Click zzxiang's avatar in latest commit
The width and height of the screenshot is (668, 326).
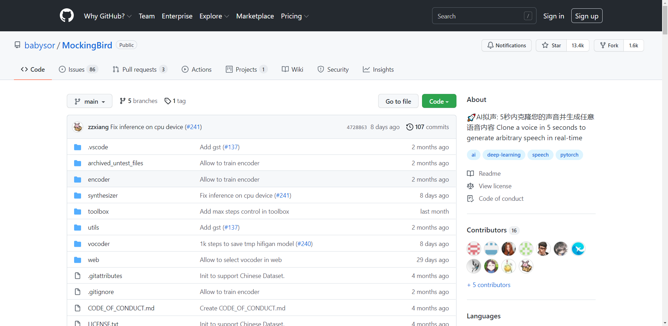(78, 127)
